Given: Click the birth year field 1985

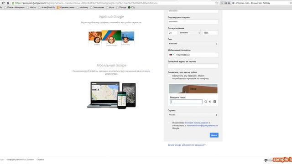Looking at the screenshot, I should coord(210,33).
